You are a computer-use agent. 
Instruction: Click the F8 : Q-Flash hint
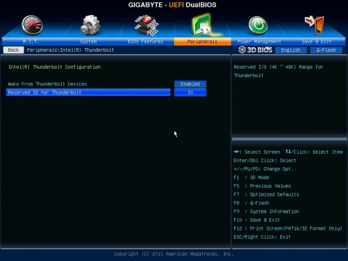(x=252, y=203)
